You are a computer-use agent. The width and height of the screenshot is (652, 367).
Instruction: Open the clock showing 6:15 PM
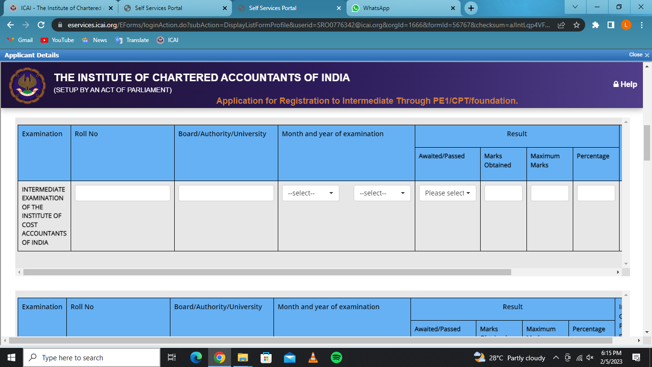click(611, 357)
